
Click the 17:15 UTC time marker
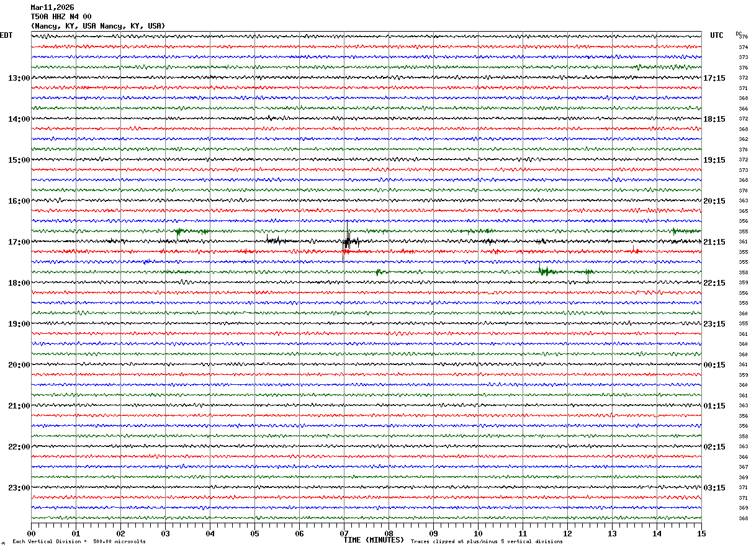tap(714, 78)
